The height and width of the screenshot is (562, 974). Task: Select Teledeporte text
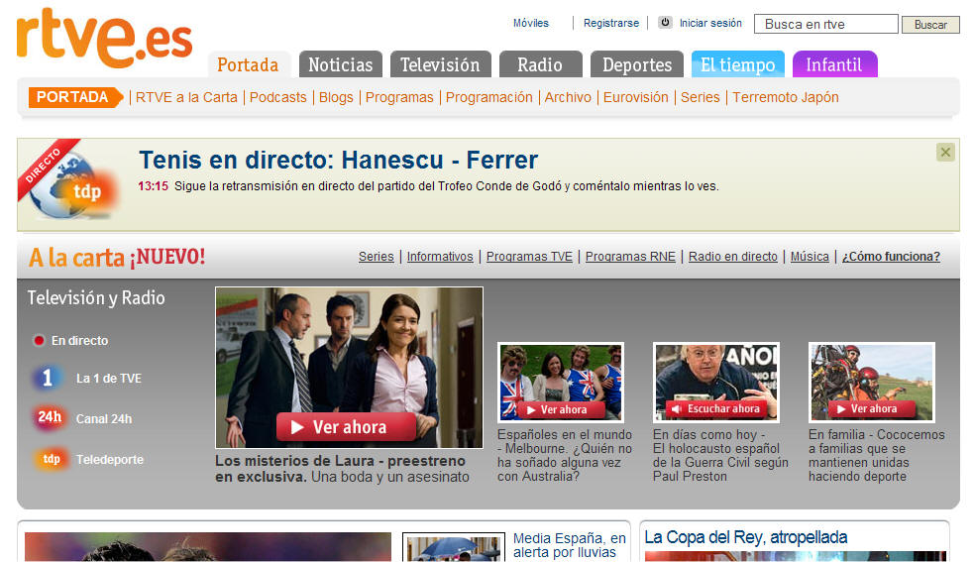point(110,460)
